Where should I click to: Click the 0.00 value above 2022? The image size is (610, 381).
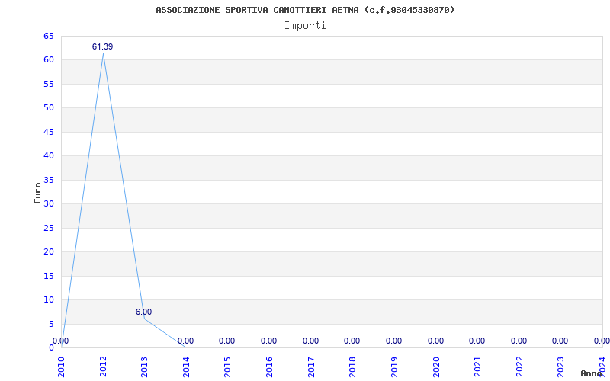(x=519, y=341)
